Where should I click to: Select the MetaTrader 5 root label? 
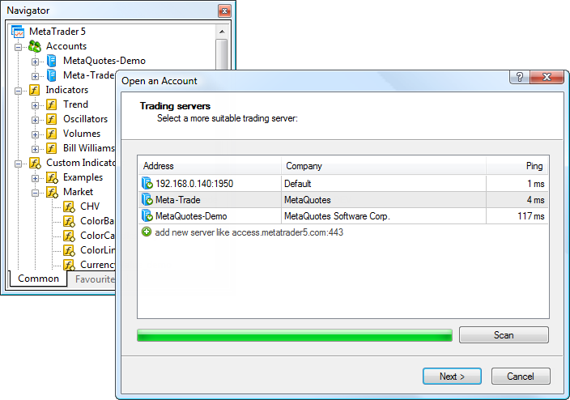pyautogui.click(x=57, y=32)
